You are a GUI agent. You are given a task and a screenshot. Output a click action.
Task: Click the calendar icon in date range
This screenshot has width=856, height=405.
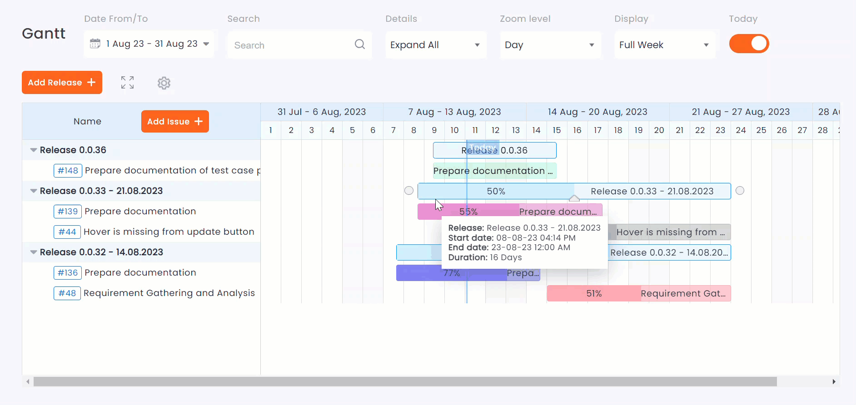pyautogui.click(x=95, y=44)
